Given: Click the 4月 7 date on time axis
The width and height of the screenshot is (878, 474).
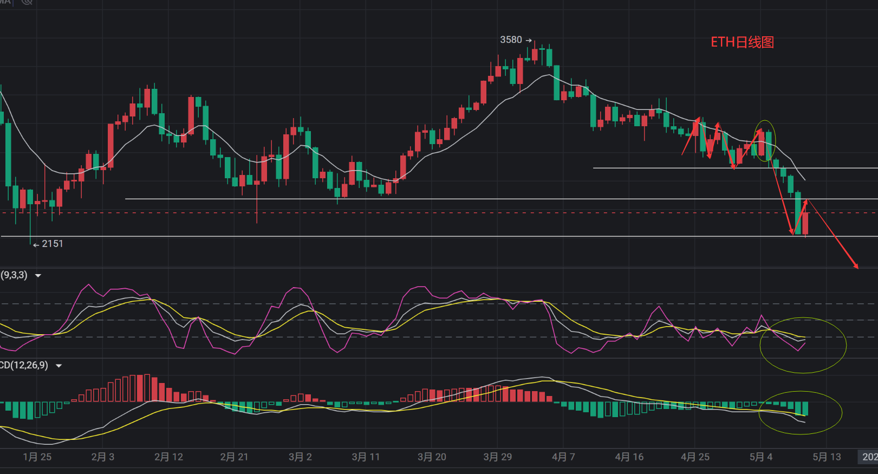Looking at the screenshot, I should (563, 457).
